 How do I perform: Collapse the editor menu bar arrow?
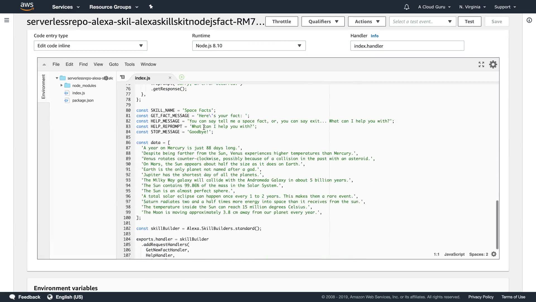click(44, 64)
